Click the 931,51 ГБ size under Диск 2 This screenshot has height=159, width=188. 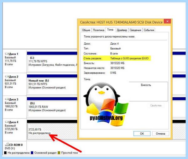coord(10,84)
